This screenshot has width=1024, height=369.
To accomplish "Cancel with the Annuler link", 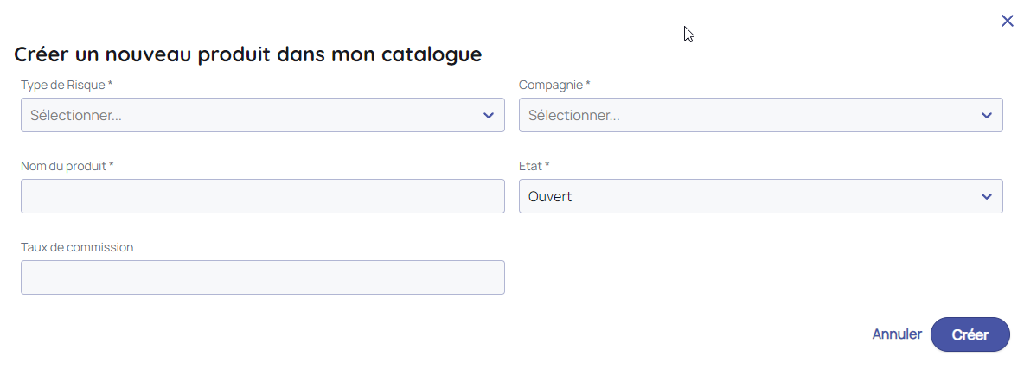I will click(897, 334).
